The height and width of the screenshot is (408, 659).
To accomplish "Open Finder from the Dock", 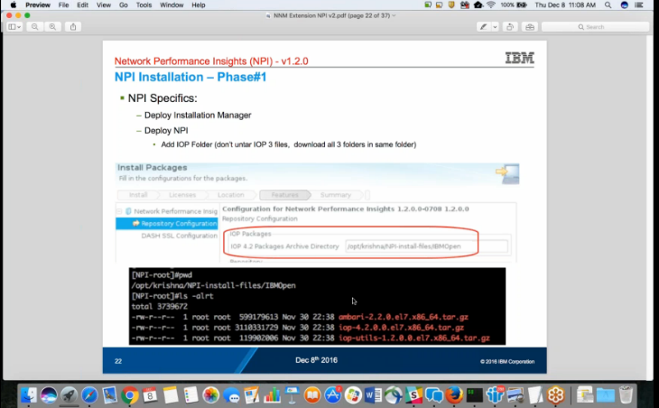I will pyautogui.click(x=29, y=395).
